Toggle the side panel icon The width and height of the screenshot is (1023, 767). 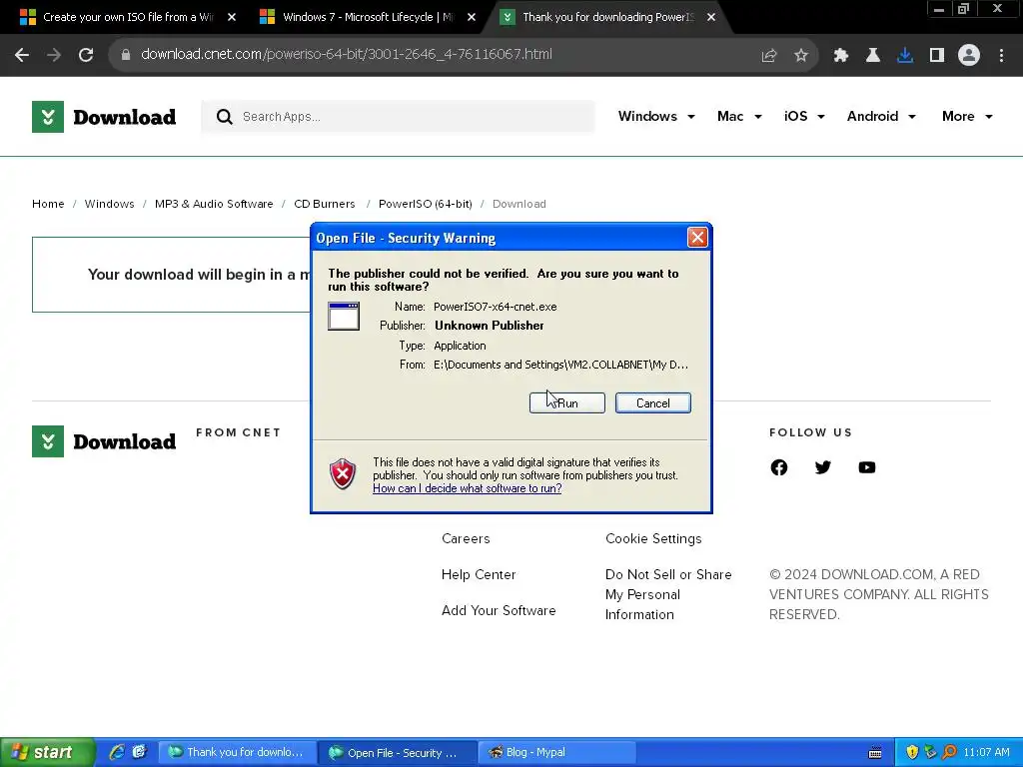tap(937, 56)
